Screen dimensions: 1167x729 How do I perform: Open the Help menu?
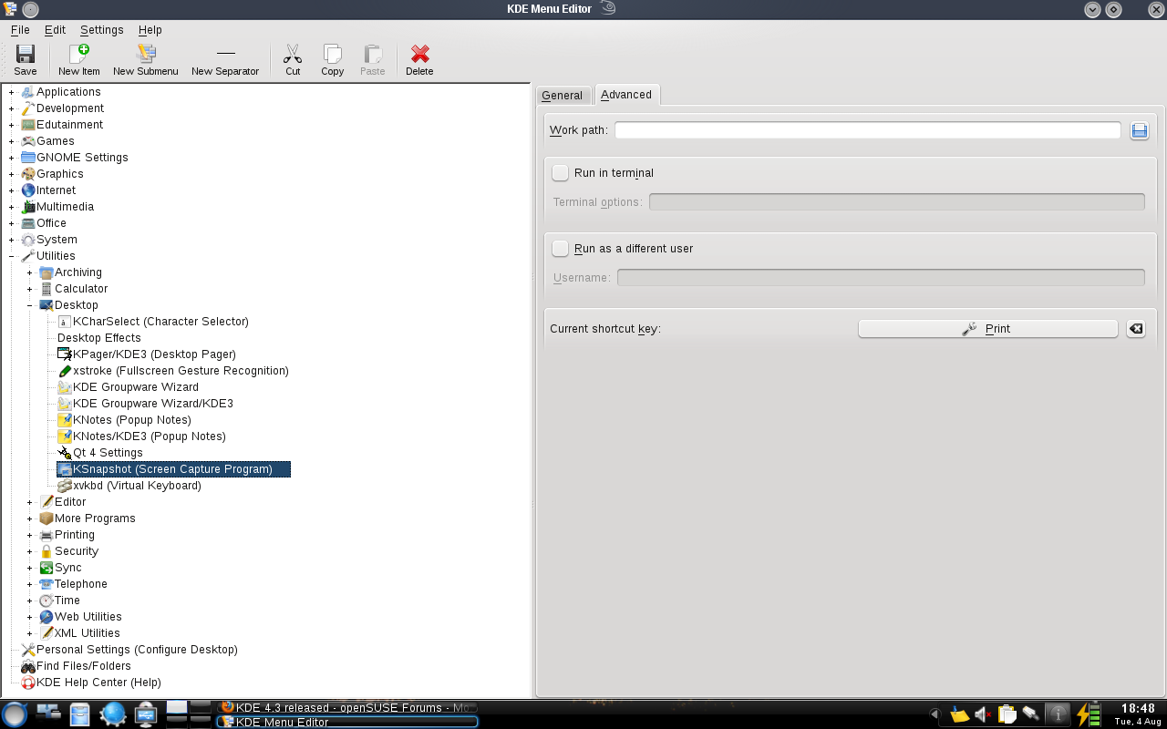click(150, 30)
